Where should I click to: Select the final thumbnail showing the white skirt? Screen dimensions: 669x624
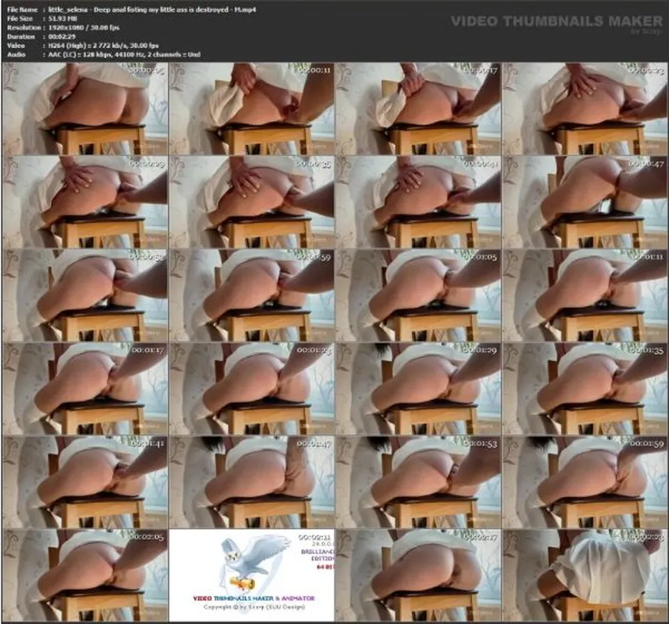(585, 575)
